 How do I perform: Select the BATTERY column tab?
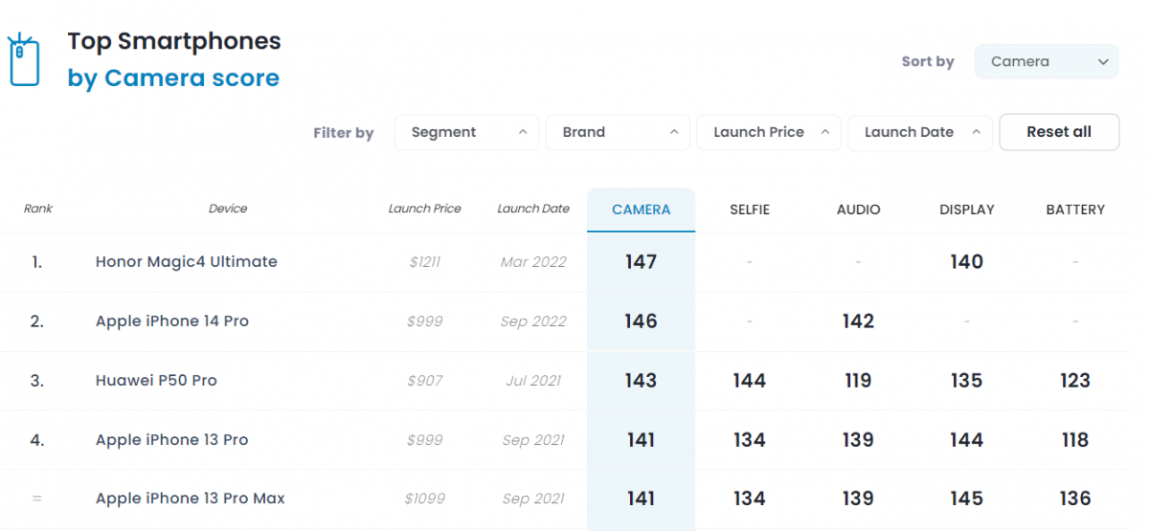coord(1075,210)
